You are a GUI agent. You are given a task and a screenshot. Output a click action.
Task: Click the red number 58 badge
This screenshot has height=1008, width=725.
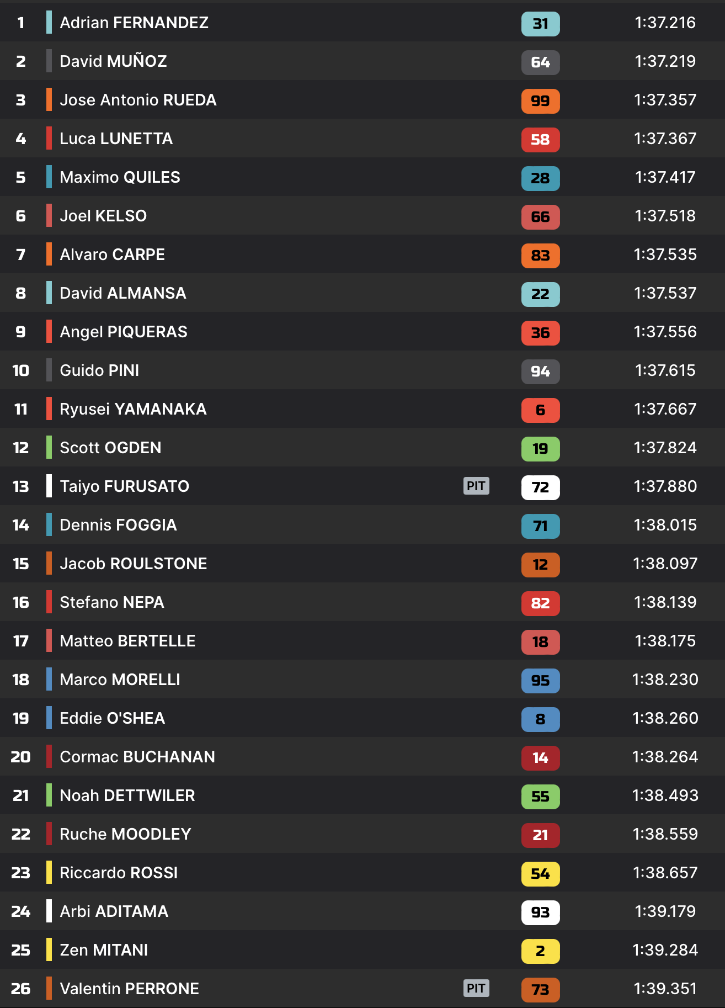point(540,140)
